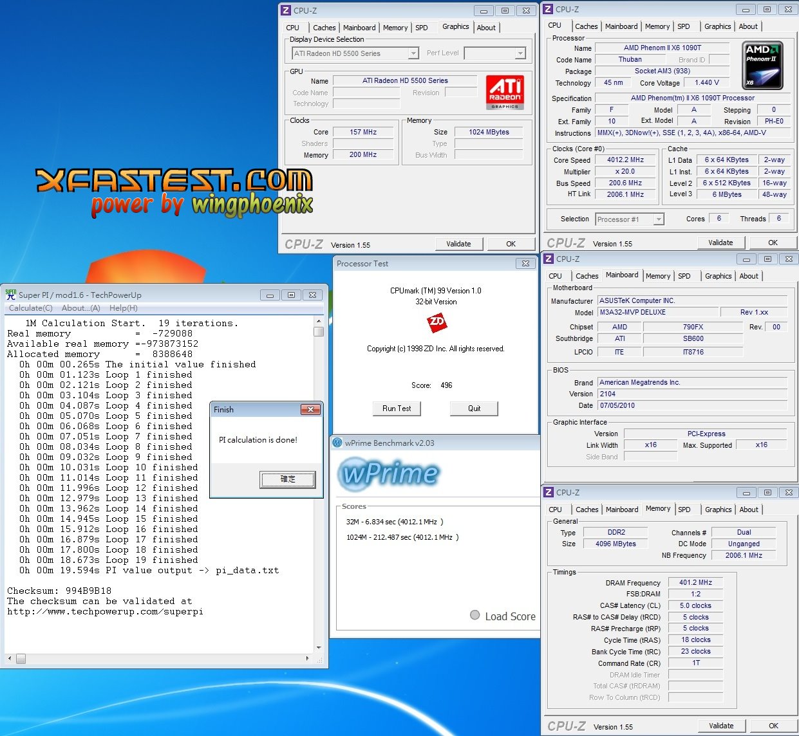Viewport: 799px width, 736px height.
Task: Click the Z icon of CPU-Z Mainboard window
Action: tap(549, 259)
